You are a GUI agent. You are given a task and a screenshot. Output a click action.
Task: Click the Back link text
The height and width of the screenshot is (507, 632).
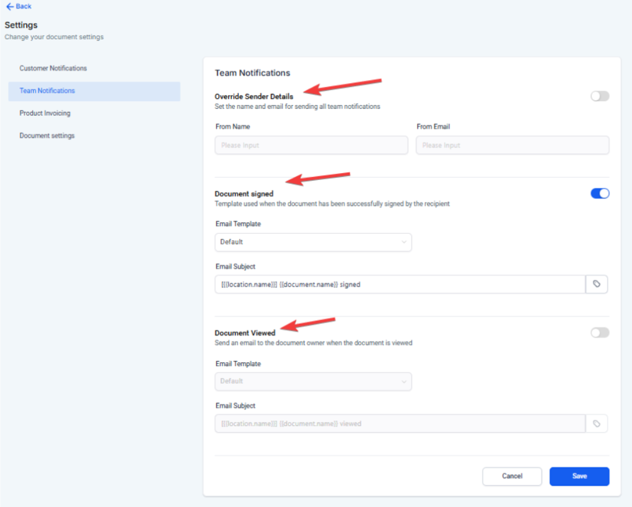[24, 6]
